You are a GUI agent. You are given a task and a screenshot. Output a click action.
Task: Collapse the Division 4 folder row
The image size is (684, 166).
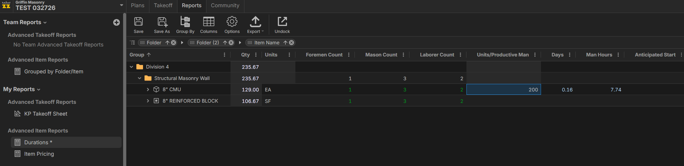point(132,67)
